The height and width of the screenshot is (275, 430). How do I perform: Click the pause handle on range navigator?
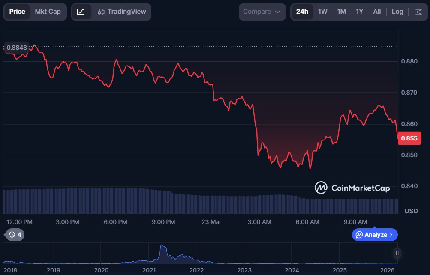coord(397,253)
